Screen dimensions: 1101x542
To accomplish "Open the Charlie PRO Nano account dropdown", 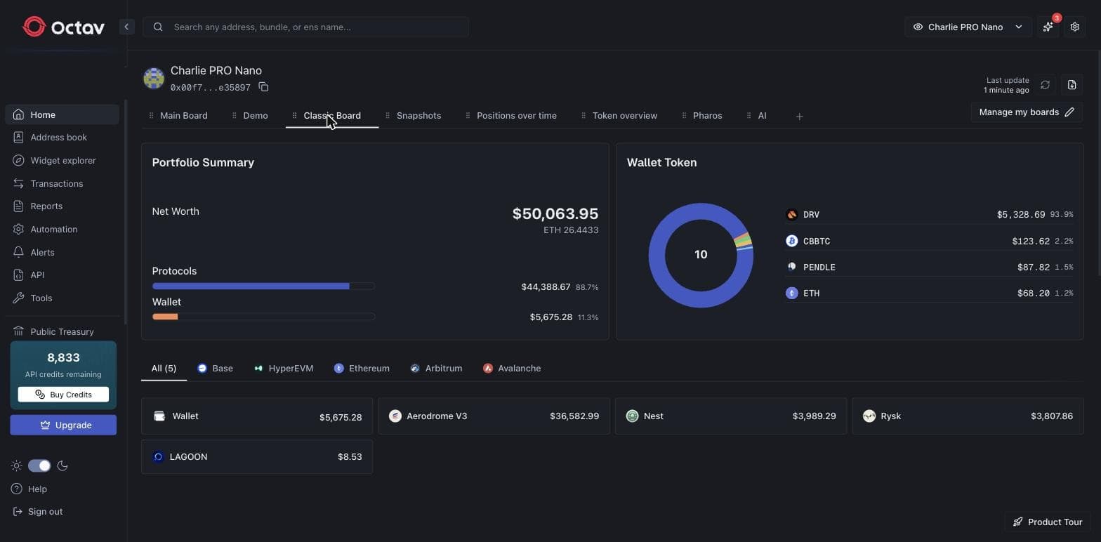I will point(968,27).
